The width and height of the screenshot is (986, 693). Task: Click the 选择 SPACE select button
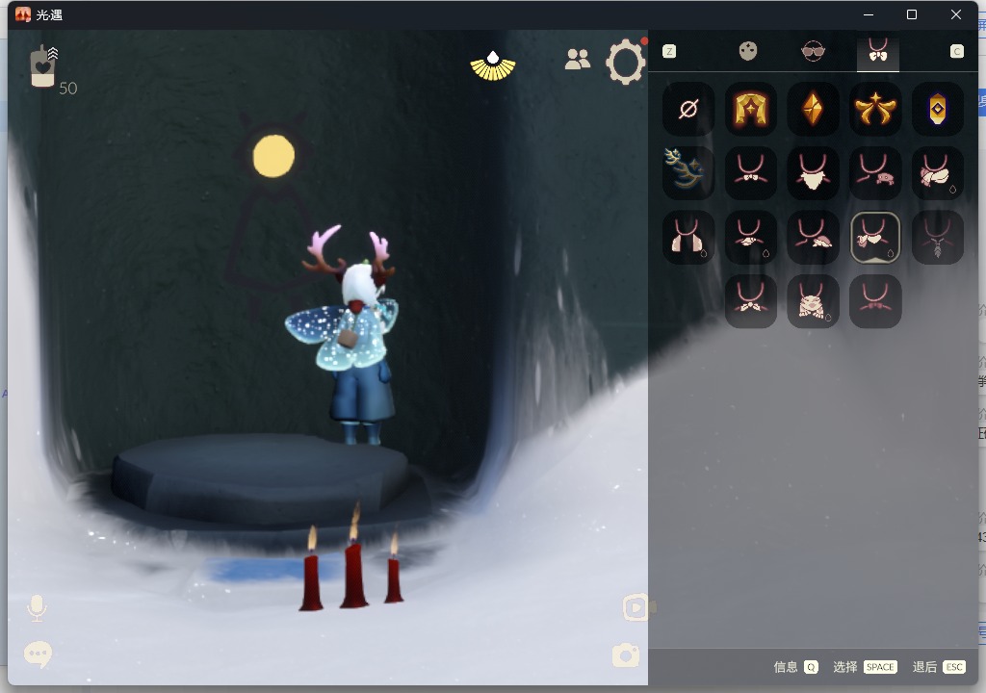(x=865, y=667)
